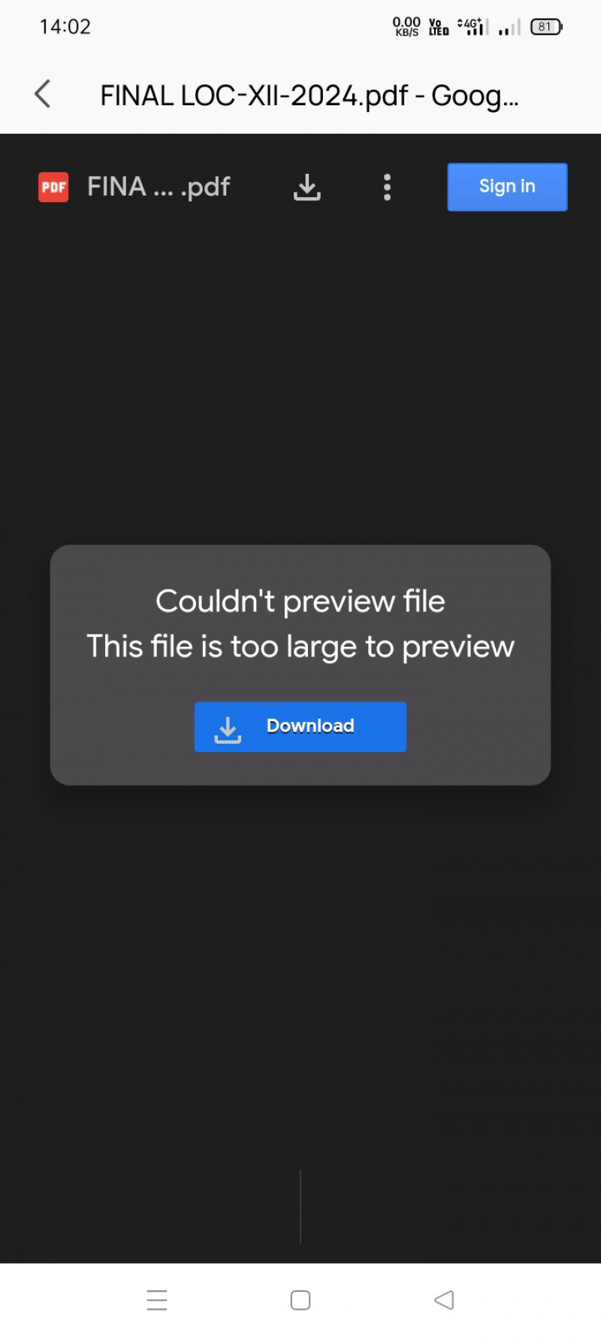Click the red PDF file icon
Screen dimensions: 601x1337
[x=53, y=187]
